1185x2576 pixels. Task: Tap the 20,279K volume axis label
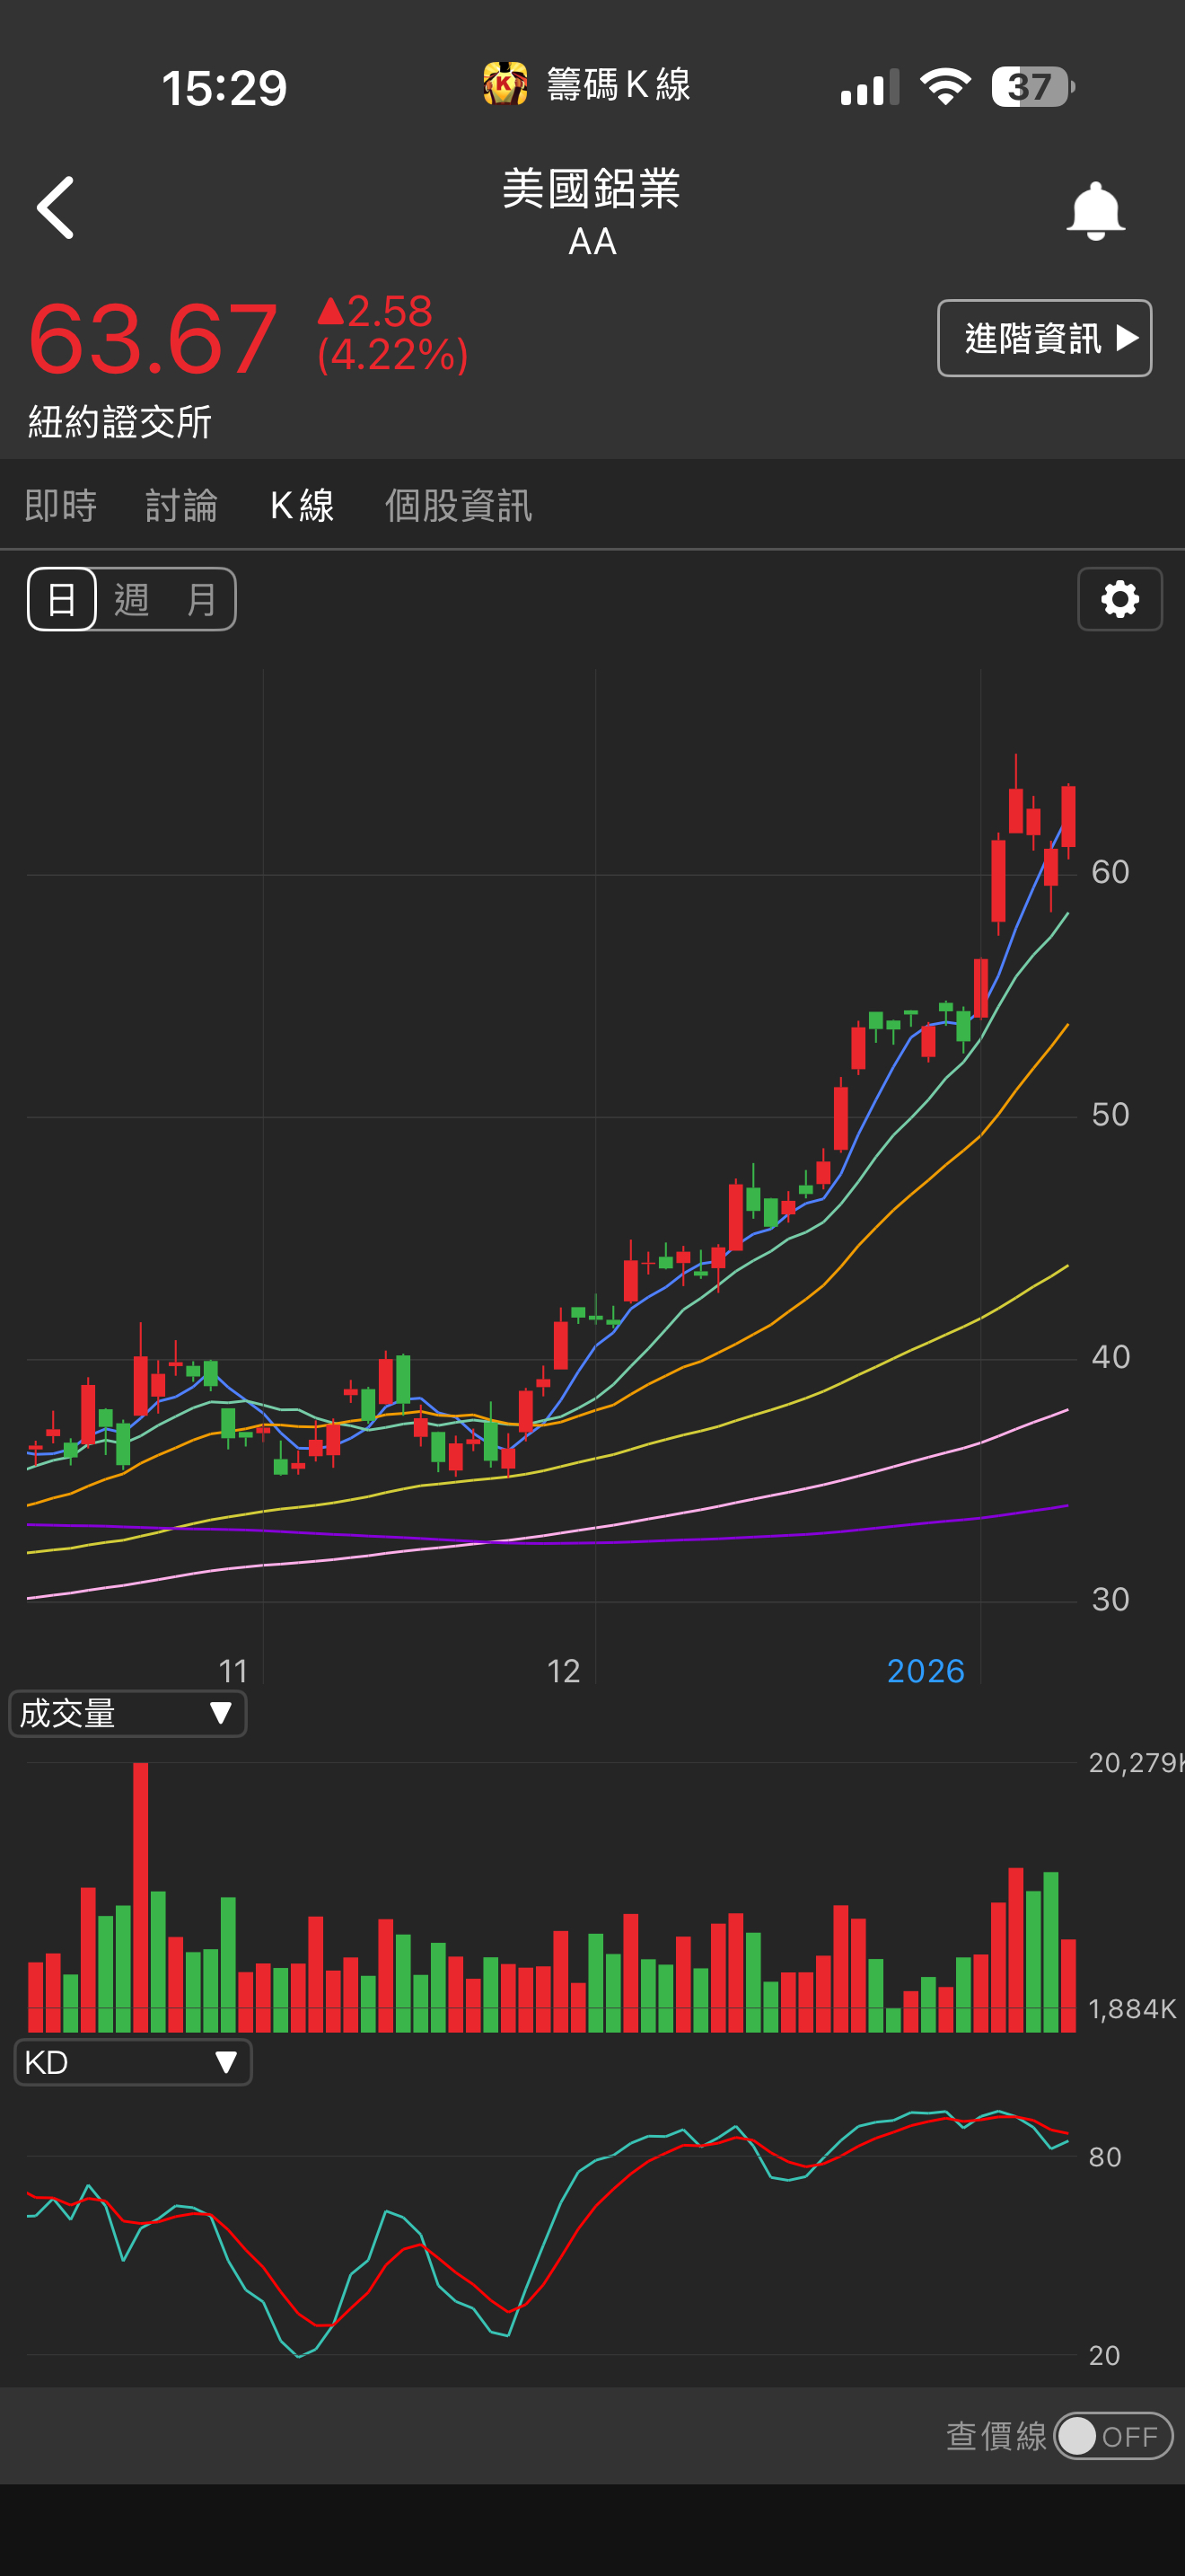pyautogui.click(x=1136, y=1763)
